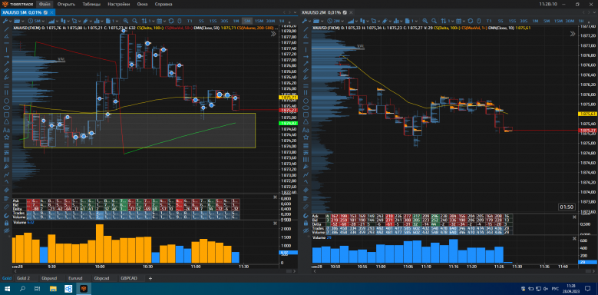Toggle the lock drawings icon in left sidebar
The height and width of the screenshot is (295, 598).
(x=6, y=223)
